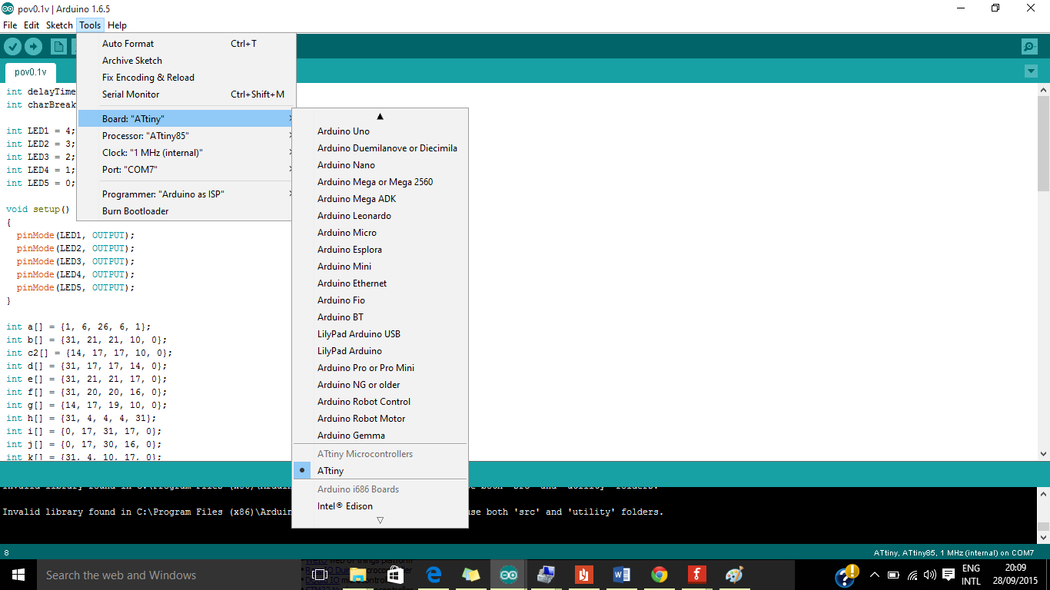
Task: Pick Arduino Gemma board
Action: pyautogui.click(x=380, y=436)
